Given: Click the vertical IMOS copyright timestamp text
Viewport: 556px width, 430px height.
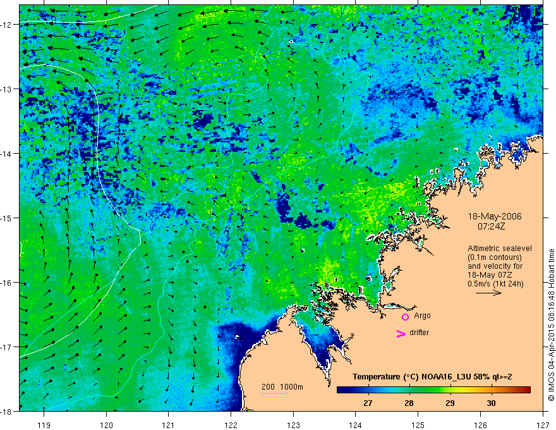Looking at the screenshot, I should click(551, 325).
